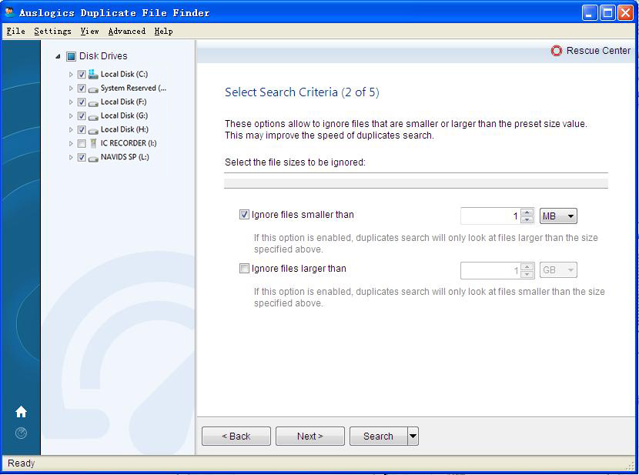639x475 pixels.
Task: Select Local Disk (H:) in tree
Action: 124,130
